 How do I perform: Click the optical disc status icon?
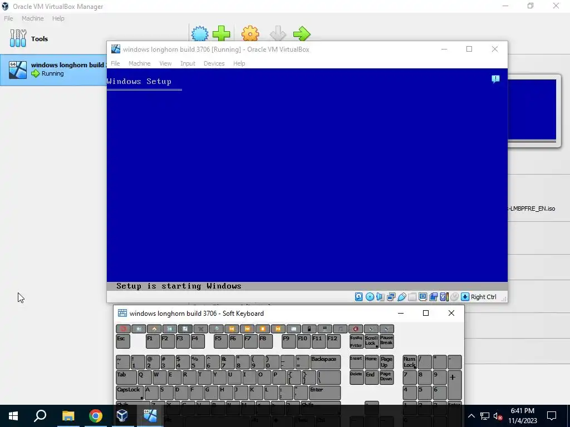(x=370, y=297)
